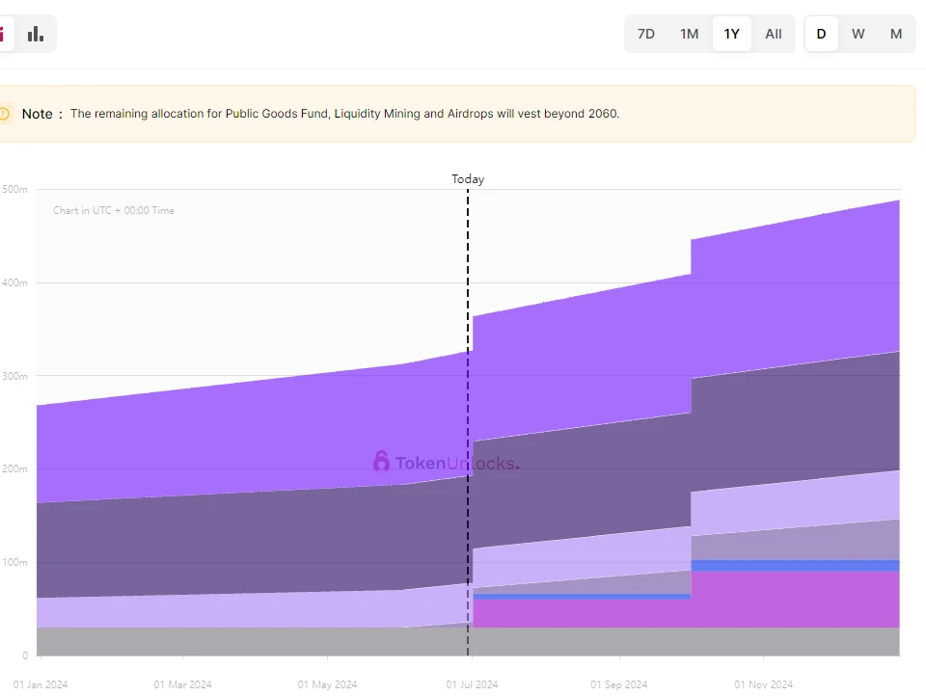The height and width of the screenshot is (696, 926).
Task: Choose the 1M time range
Action: pos(689,34)
